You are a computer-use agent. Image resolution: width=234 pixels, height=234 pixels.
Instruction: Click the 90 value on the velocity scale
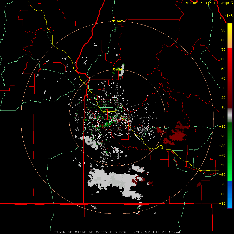[x=223, y=30]
